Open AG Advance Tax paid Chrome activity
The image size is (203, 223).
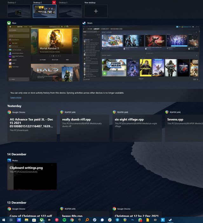[x=32, y=128]
